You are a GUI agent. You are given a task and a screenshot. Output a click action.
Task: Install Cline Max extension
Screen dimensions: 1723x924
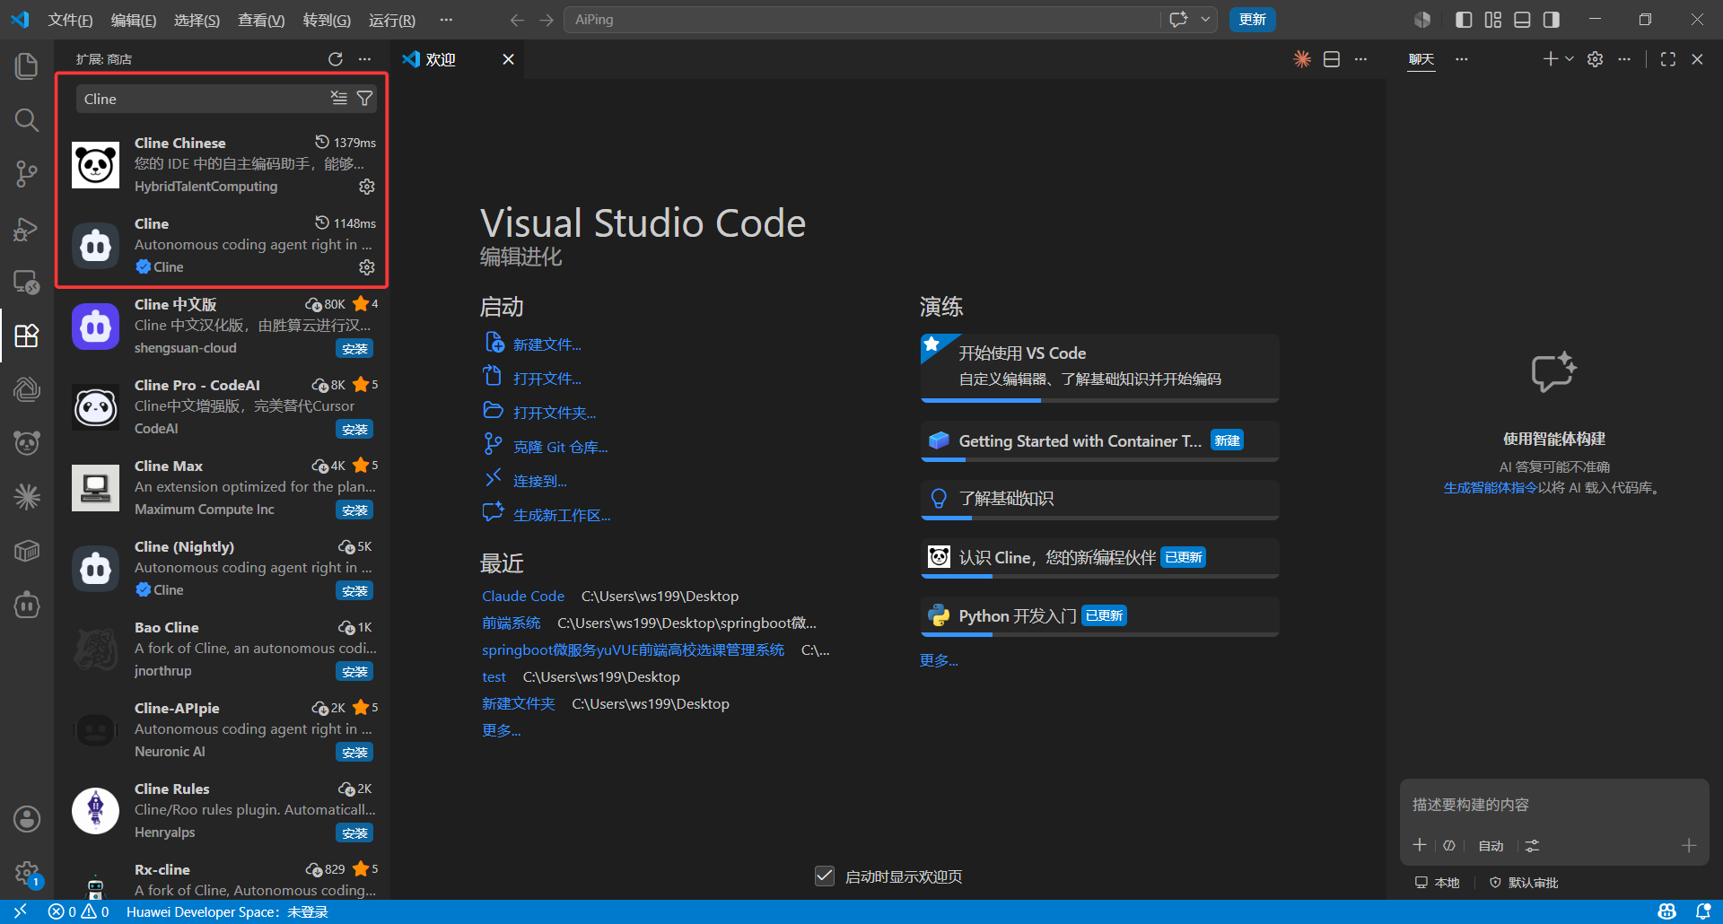354,510
